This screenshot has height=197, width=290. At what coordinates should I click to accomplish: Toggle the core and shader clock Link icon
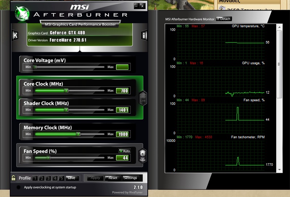[x=143, y=98]
